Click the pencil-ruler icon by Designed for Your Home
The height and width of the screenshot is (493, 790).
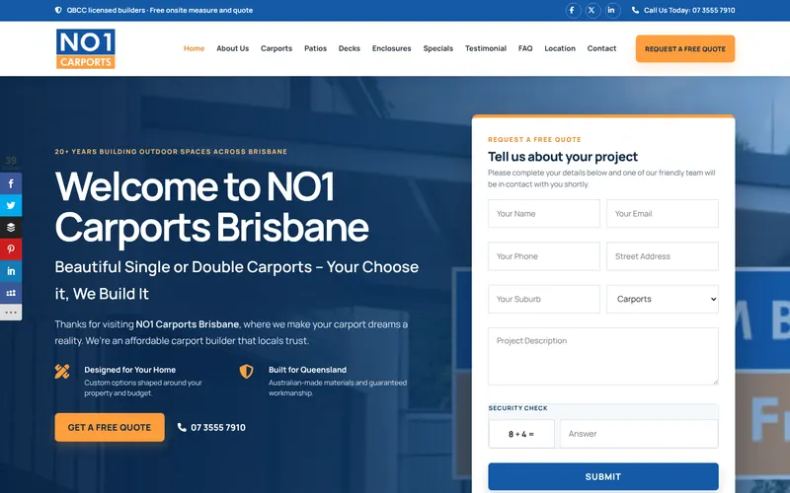click(x=62, y=372)
